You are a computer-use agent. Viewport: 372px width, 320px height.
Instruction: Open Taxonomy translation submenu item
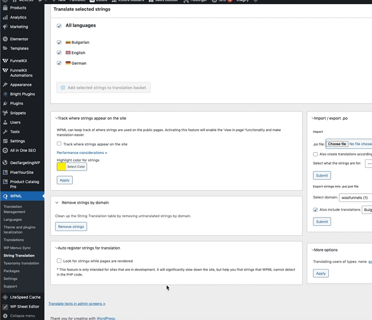point(21,263)
